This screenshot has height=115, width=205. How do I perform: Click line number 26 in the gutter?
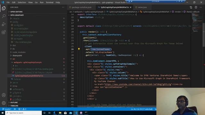pos(72,49)
